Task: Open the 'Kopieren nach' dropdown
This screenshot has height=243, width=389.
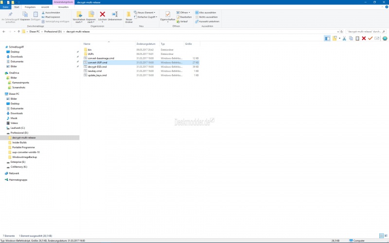Action: click(x=91, y=20)
